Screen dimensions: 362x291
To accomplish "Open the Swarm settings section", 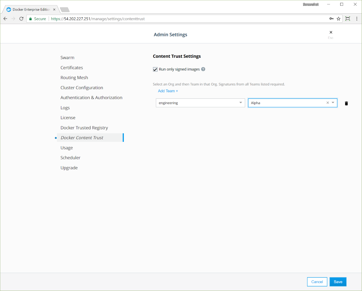I will [x=67, y=57].
